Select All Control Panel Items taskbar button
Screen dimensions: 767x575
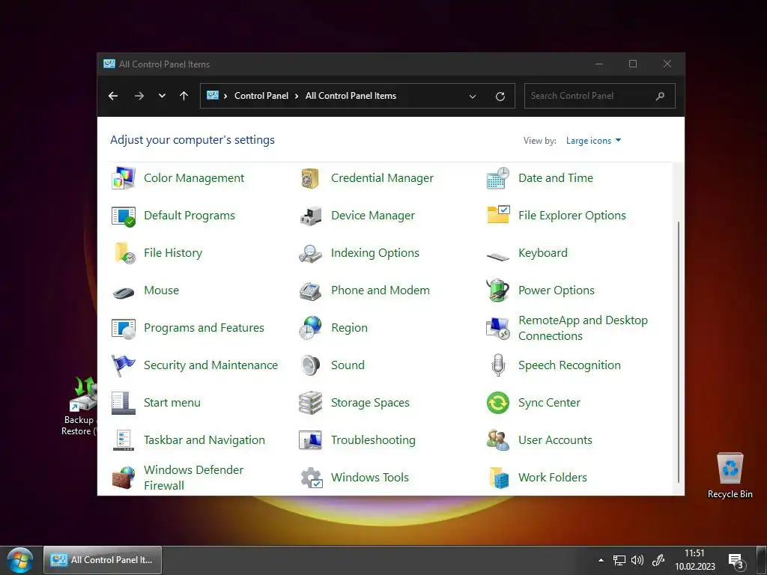point(103,560)
